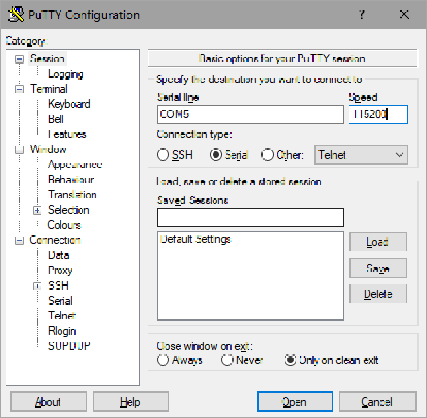Click the Load session button

(x=378, y=242)
